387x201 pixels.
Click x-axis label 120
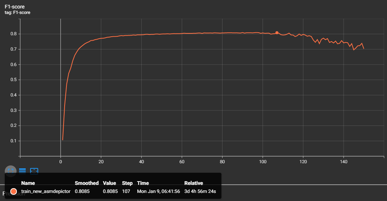click(x=303, y=162)
